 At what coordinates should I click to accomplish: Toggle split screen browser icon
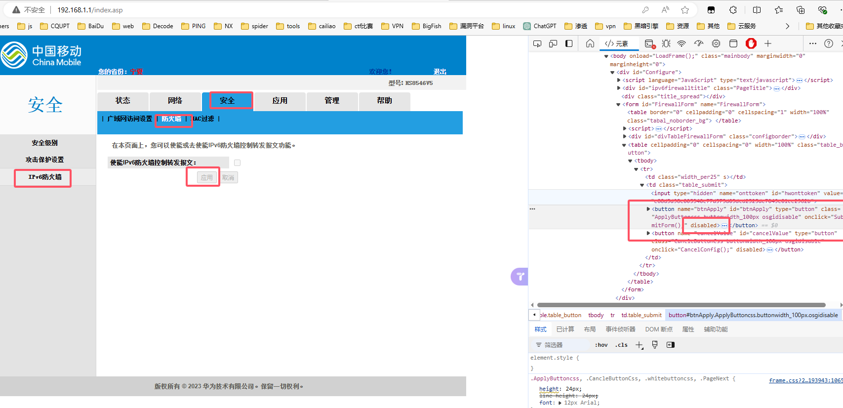[x=757, y=10]
